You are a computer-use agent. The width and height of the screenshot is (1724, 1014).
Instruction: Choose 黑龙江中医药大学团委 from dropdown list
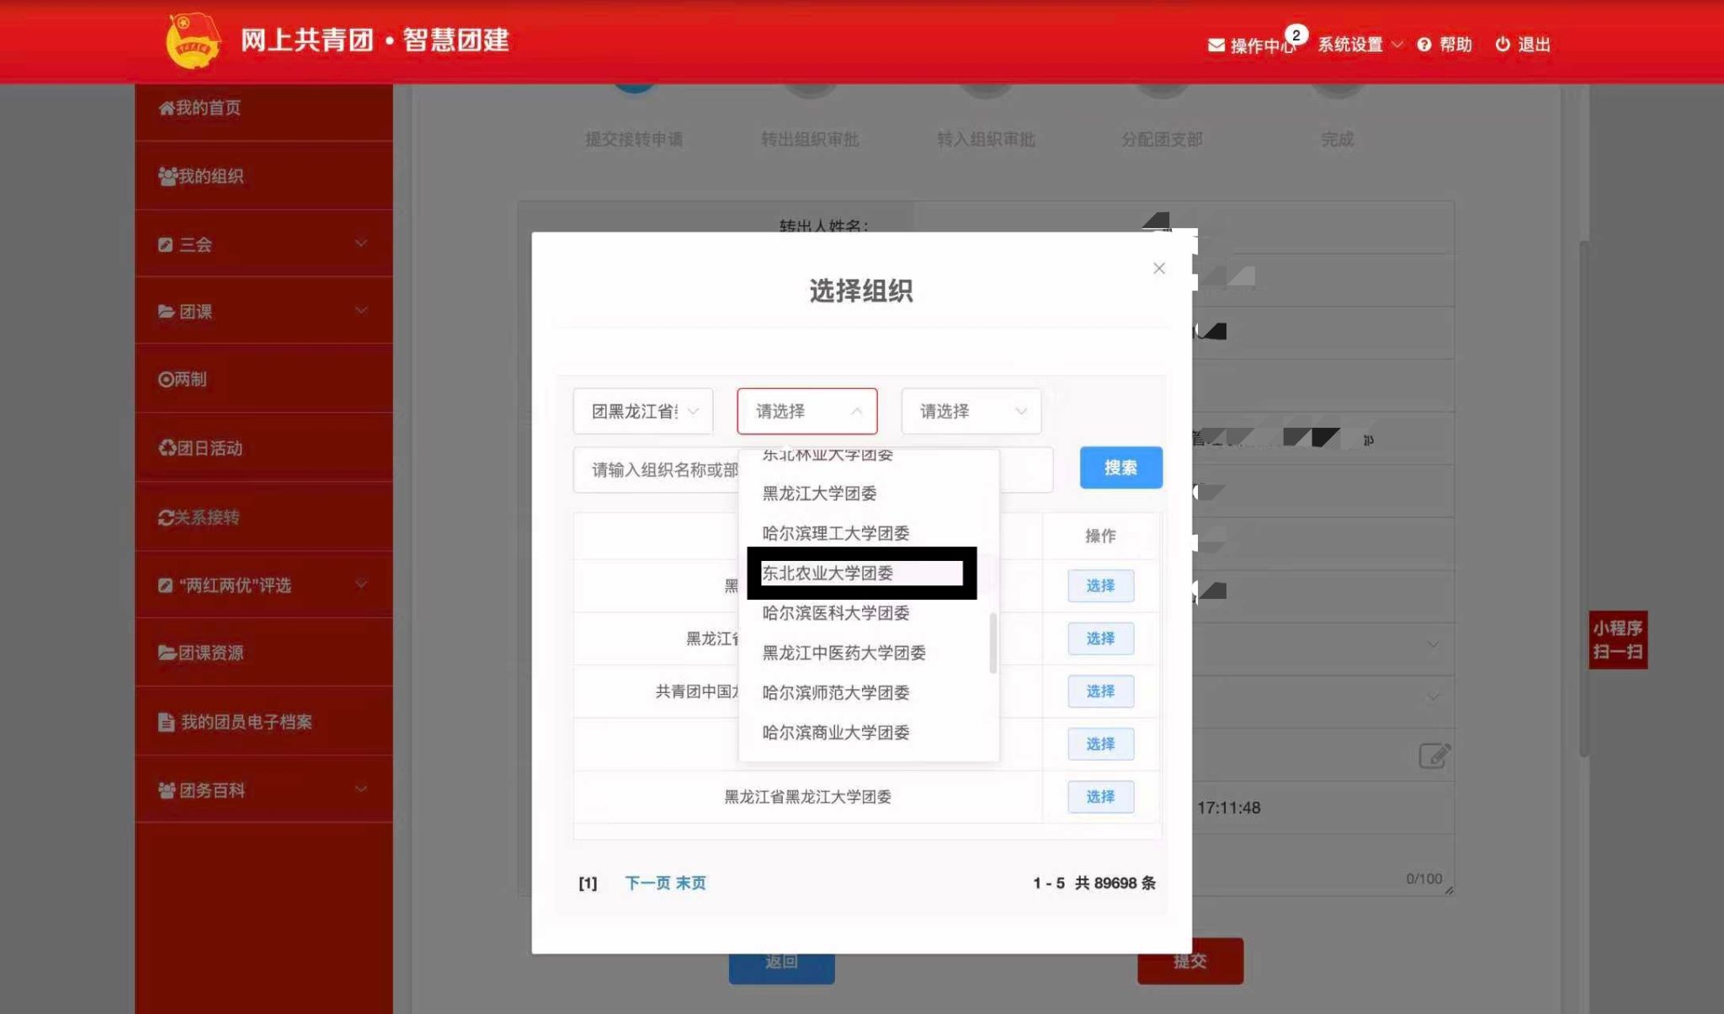coord(868,653)
